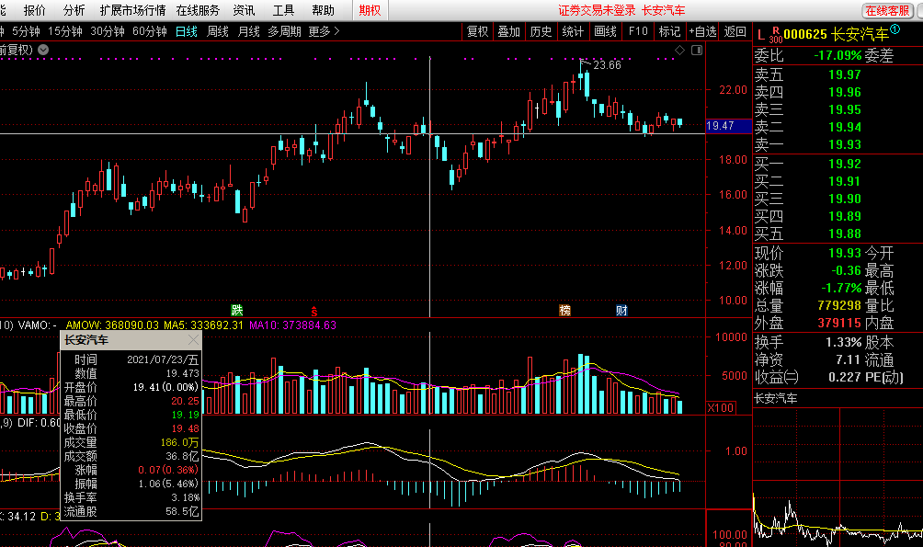The image size is (923, 547).
Task: Switch chart to 60分钟 period
Action: point(150,32)
